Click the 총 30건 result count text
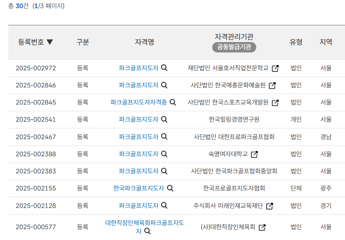The height and width of the screenshot is (240, 345). [x=18, y=6]
